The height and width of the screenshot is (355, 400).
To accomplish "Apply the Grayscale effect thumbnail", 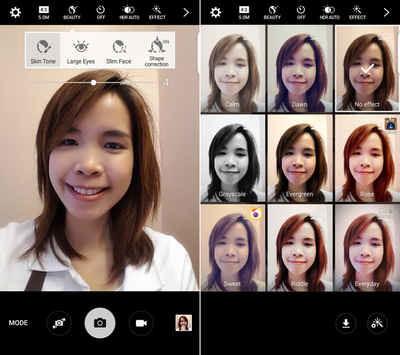I will click(232, 159).
